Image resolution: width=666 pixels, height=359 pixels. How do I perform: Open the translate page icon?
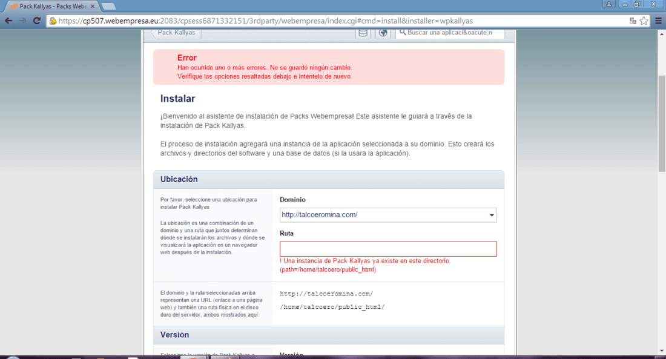pos(633,21)
